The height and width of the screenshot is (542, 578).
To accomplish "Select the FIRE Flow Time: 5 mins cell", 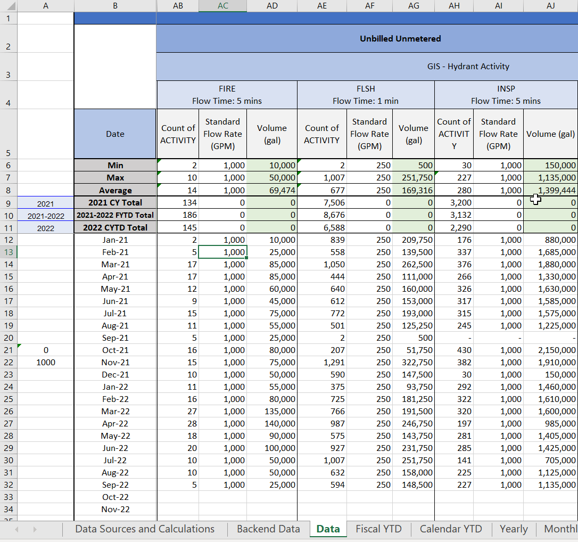I will coord(227,95).
